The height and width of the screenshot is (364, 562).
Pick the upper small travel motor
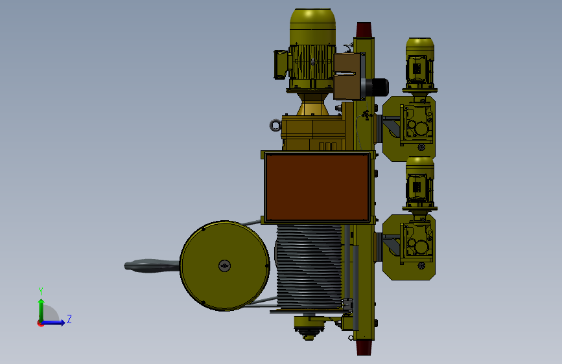pyautogui.click(x=419, y=65)
